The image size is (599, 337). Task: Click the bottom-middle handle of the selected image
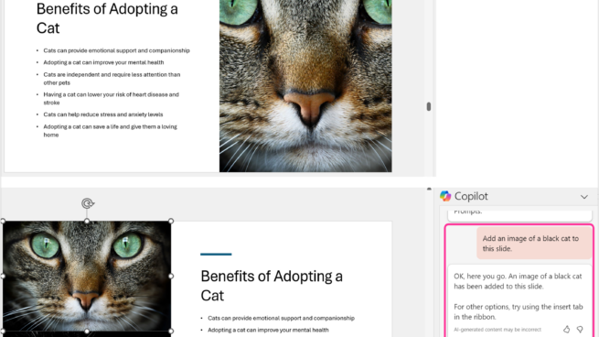click(x=87, y=332)
